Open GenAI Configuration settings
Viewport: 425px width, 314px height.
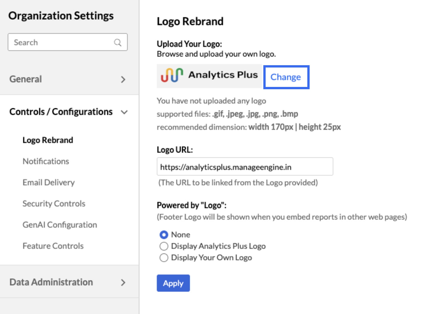pos(60,225)
